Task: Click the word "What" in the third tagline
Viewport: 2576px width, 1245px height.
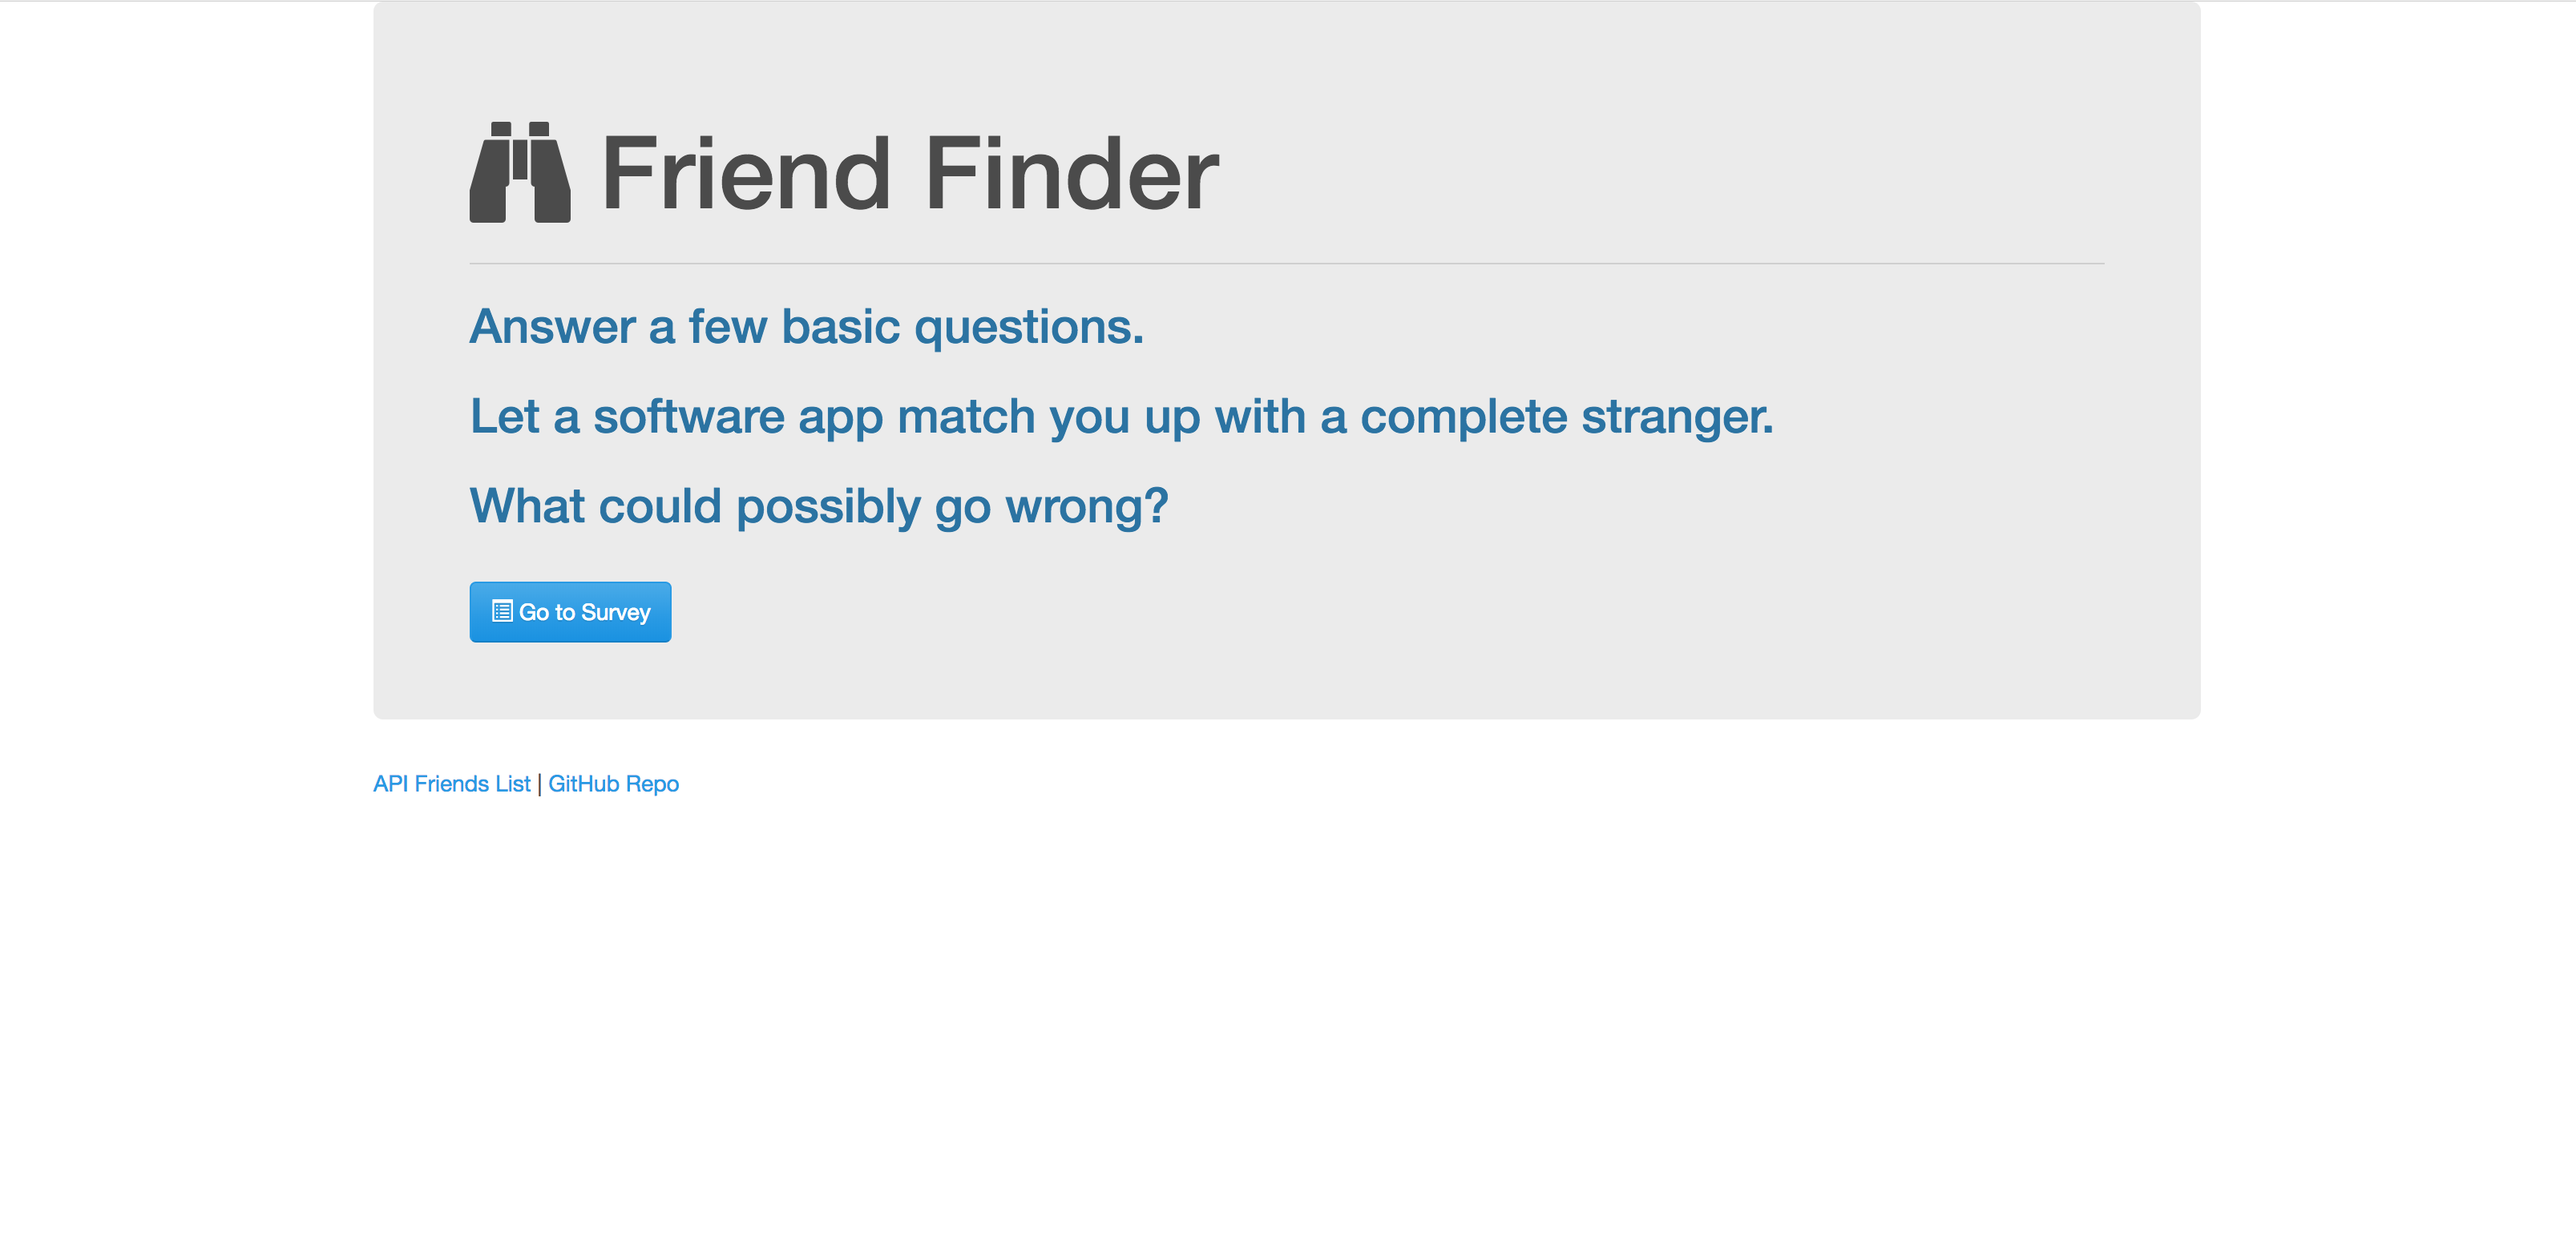Action: pyautogui.click(x=527, y=506)
